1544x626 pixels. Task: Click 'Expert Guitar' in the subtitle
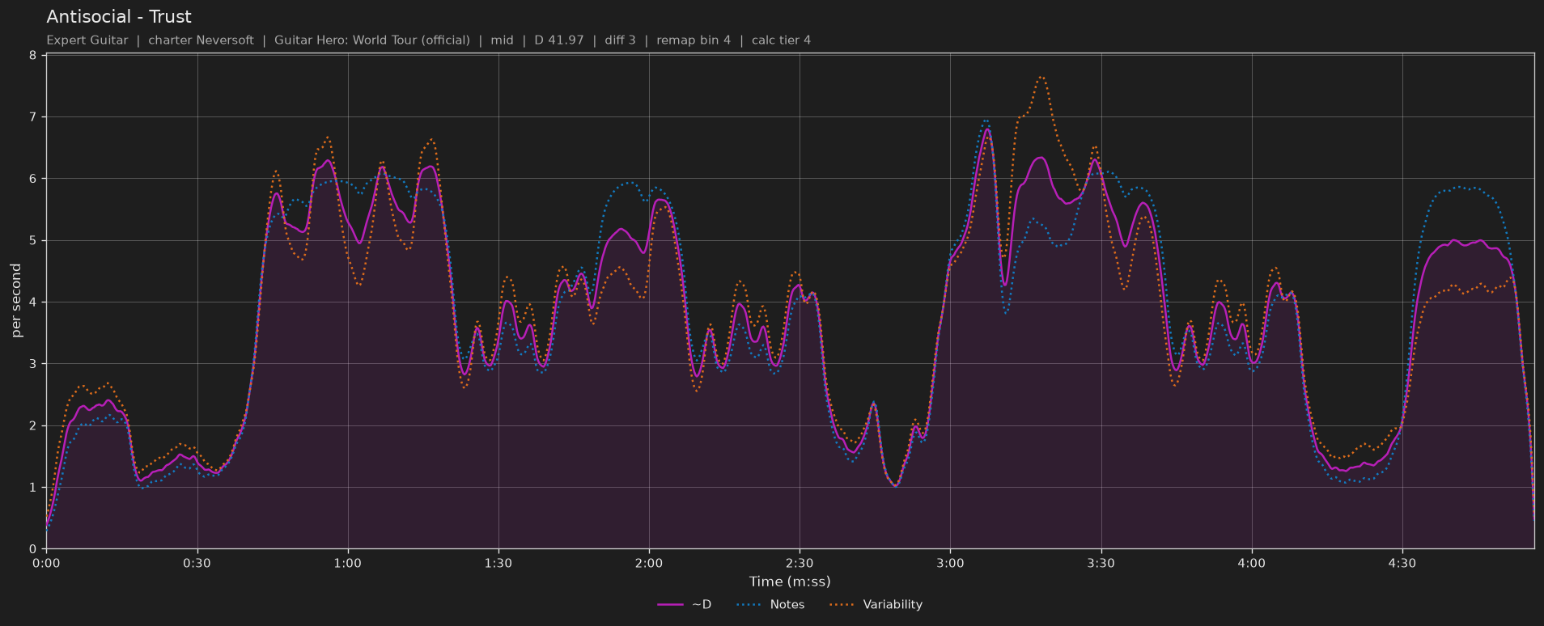(x=87, y=40)
